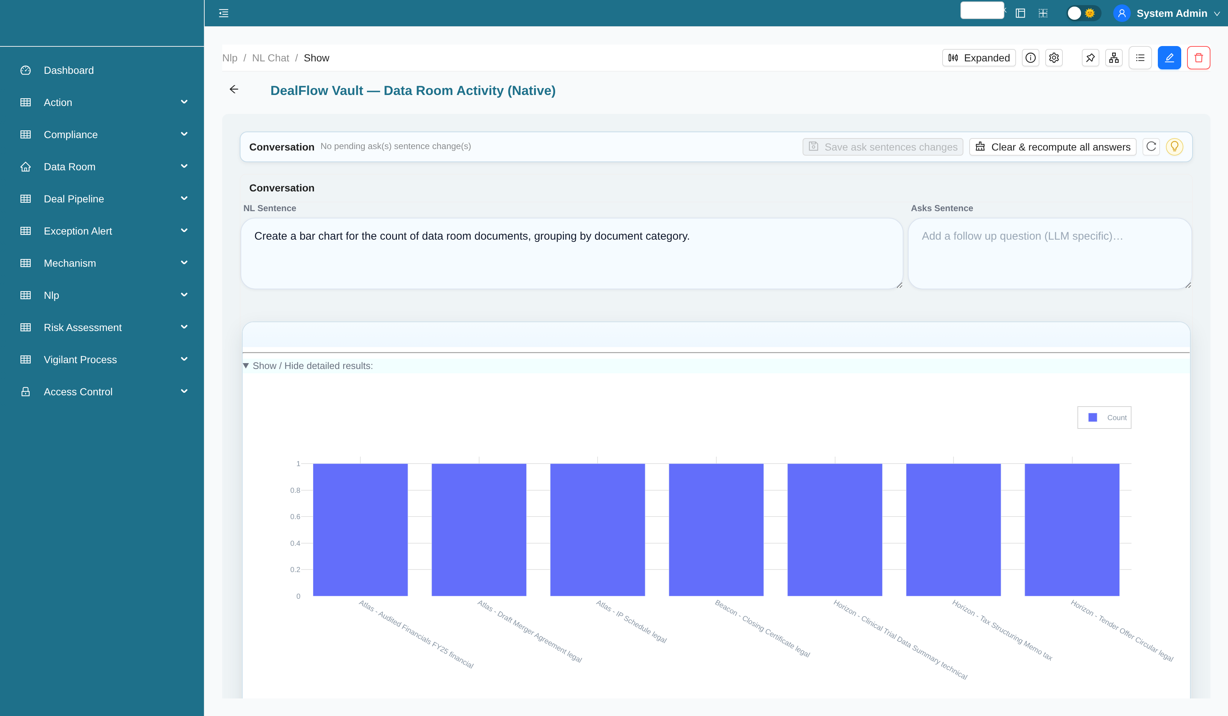
Task: Click the Mechanism table icon
Action: click(x=26, y=263)
